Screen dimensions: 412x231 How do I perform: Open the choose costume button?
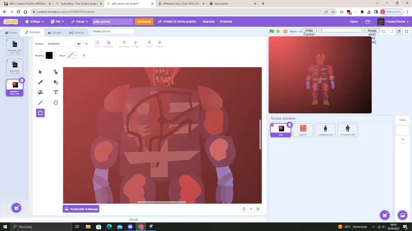(x=16, y=208)
